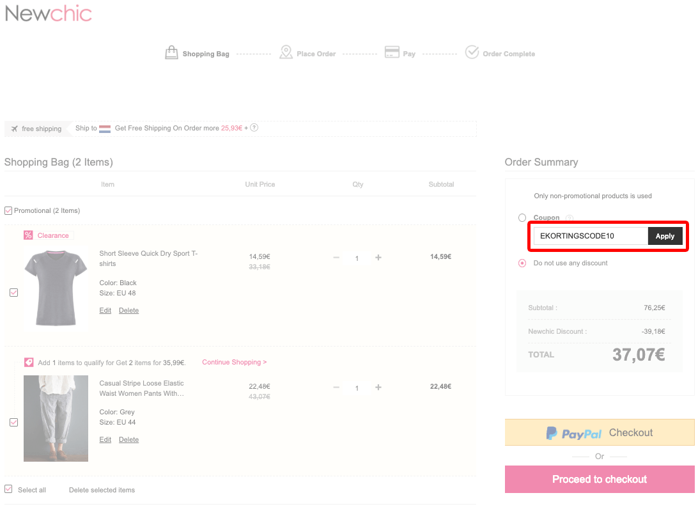
Task: Delete the Sport T-shirt item
Action: pyautogui.click(x=128, y=310)
